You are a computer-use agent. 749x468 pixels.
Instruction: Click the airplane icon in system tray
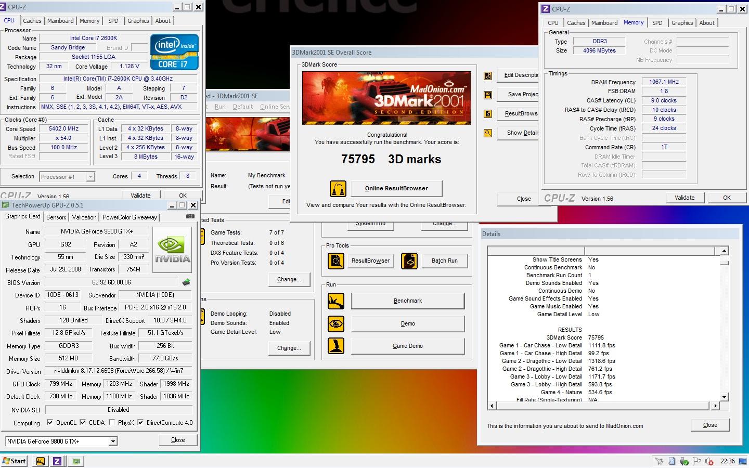click(659, 461)
